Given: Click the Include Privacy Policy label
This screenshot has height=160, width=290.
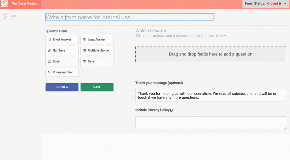Looking at the screenshot, I should [x=152, y=110].
